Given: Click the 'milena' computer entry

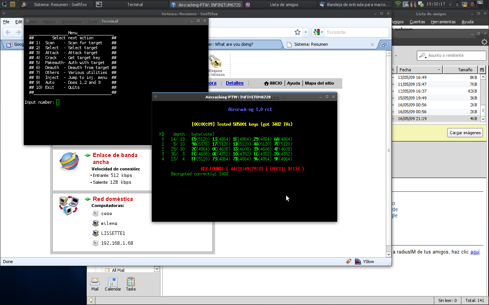Looking at the screenshot, I should tap(109, 223).
